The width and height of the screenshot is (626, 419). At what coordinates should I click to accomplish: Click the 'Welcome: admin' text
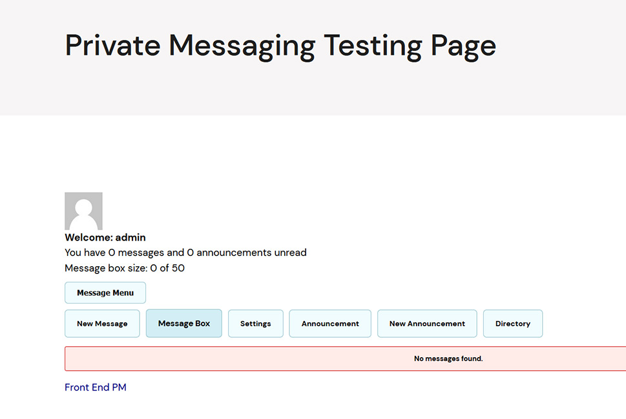pos(105,237)
